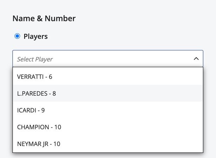Select the Players radio button
The image size is (216, 158).
tap(17, 36)
